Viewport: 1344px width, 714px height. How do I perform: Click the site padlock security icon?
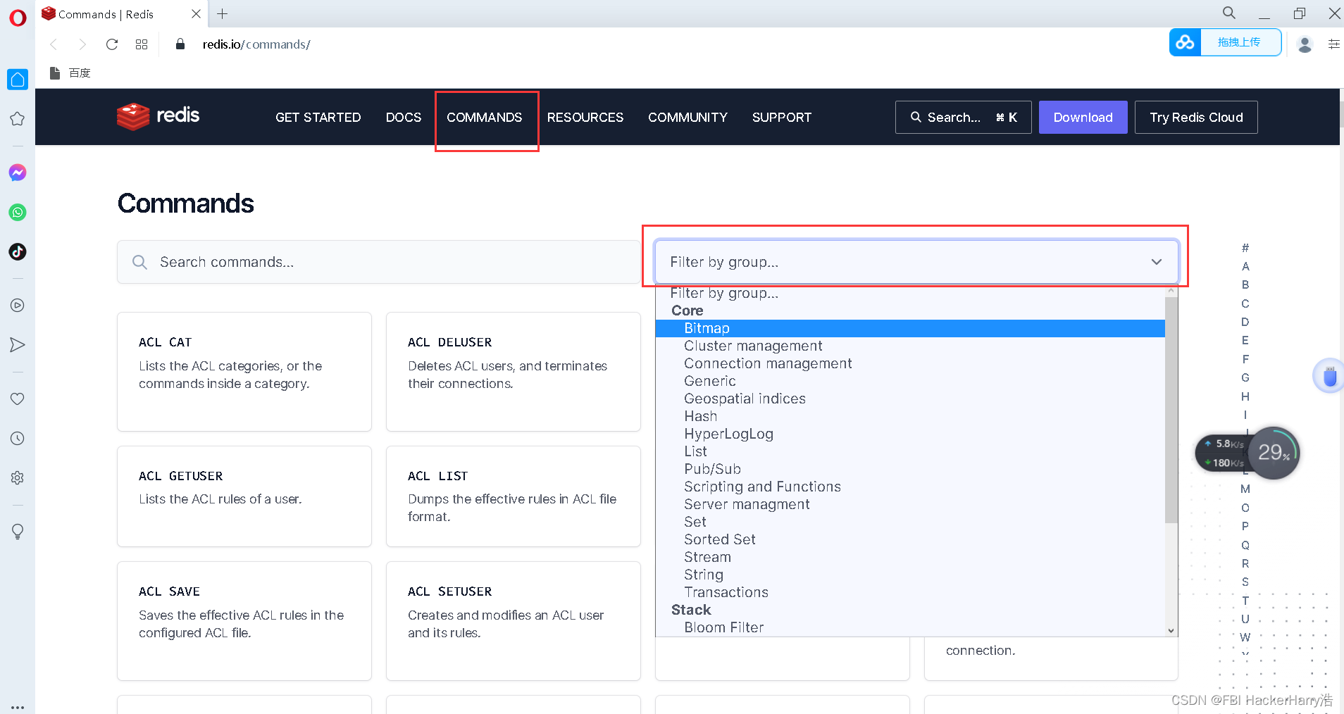coord(180,44)
